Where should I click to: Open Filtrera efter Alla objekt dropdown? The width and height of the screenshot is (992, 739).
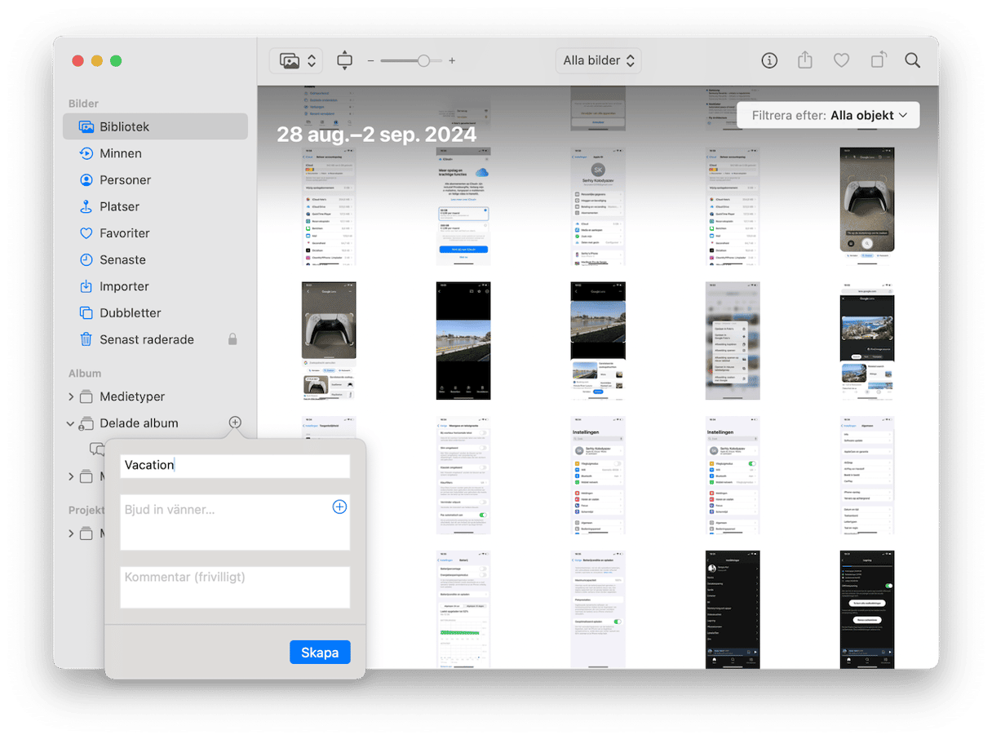coord(828,115)
